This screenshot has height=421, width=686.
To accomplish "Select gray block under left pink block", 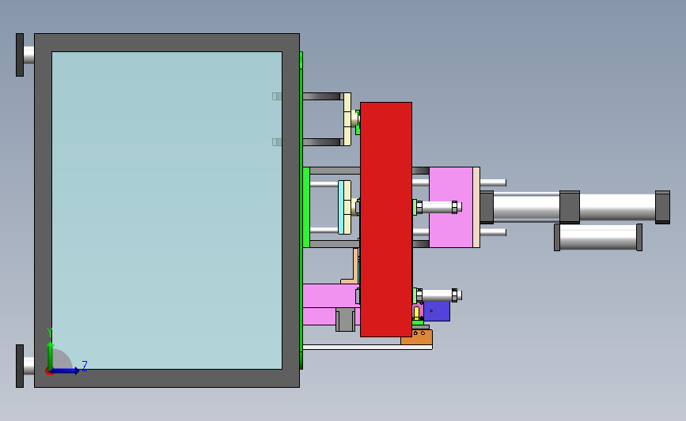I will [345, 319].
